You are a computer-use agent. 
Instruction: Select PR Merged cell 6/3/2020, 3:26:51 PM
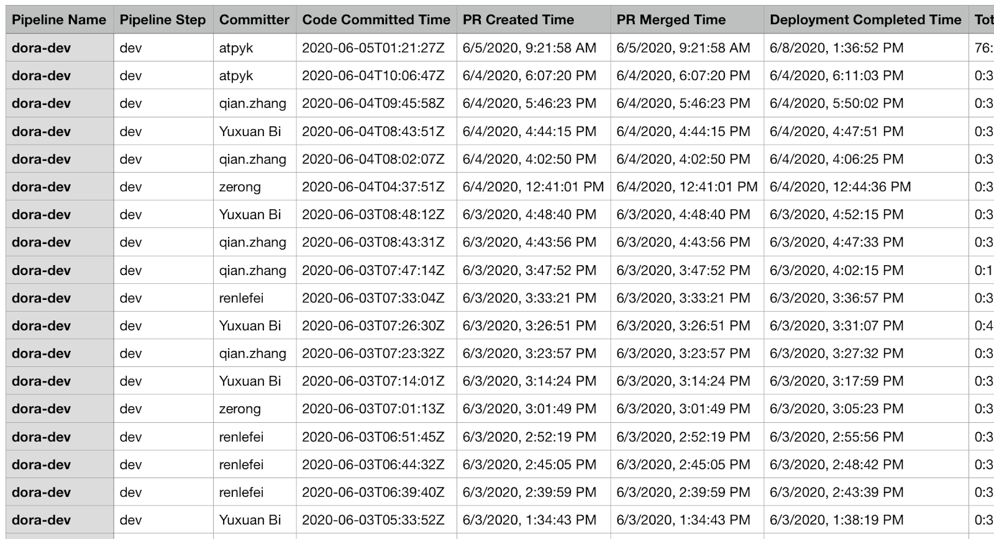683,325
